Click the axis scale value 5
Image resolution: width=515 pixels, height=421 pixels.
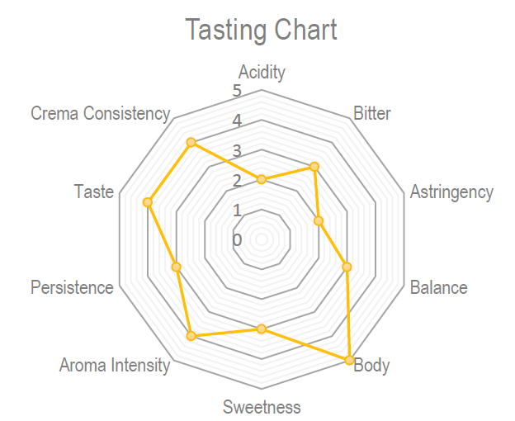237,90
